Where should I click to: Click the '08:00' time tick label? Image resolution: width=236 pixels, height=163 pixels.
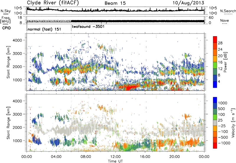[86, 157]
